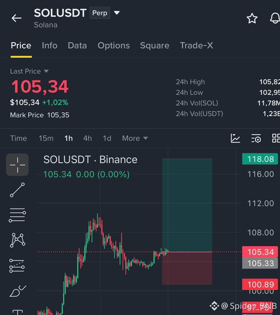Screen dimensions: 280x315
Task: Open the layout grid icon
Action: 276,138
